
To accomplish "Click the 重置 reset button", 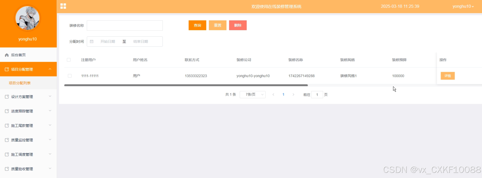I will pyautogui.click(x=217, y=25).
